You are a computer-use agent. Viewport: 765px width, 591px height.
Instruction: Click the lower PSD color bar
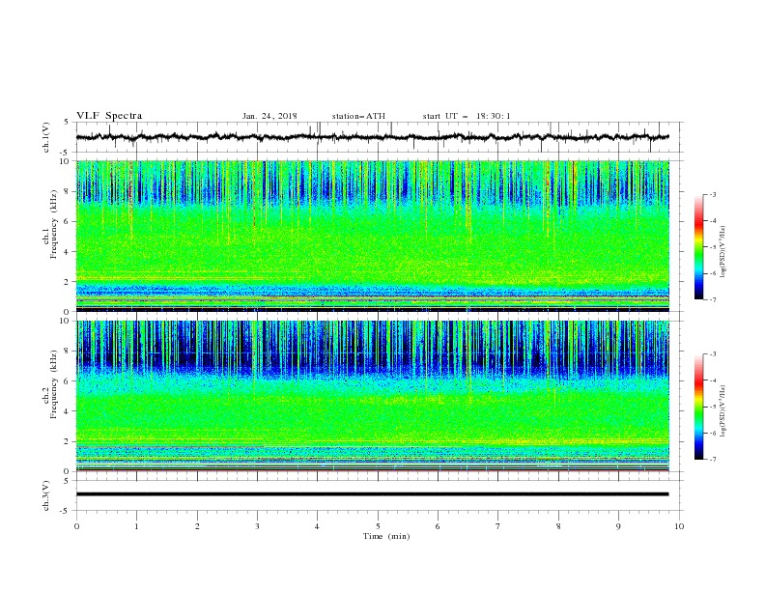[x=698, y=407]
